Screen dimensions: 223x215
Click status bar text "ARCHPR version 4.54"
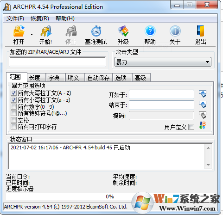28,207
